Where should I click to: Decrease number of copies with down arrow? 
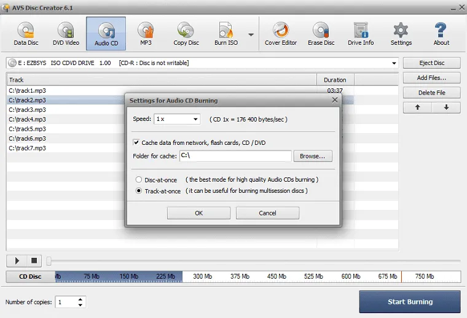pyautogui.click(x=80, y=305)
